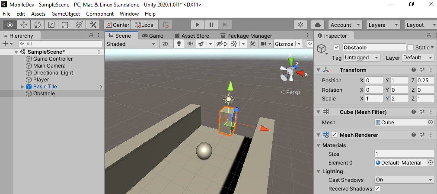Screen dimensions: 437x194
Task: Collapse the SampleScene tree
Action: pyautogui.click(x=16, y=52)
